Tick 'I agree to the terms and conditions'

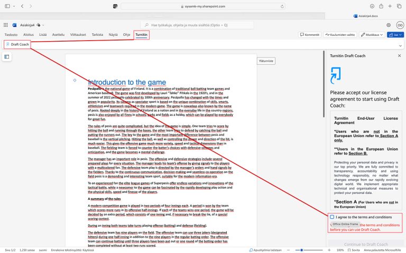pos(332,217)
